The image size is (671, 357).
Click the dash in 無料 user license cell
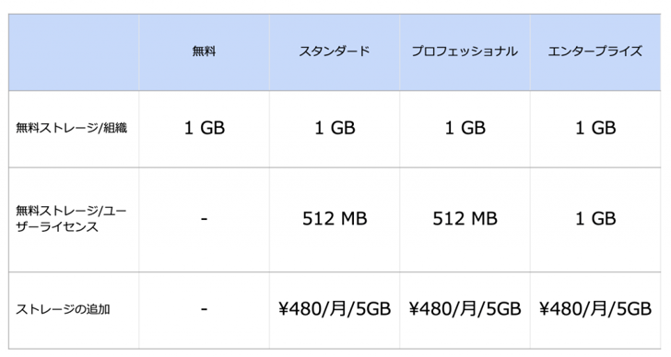coord(204,219)
